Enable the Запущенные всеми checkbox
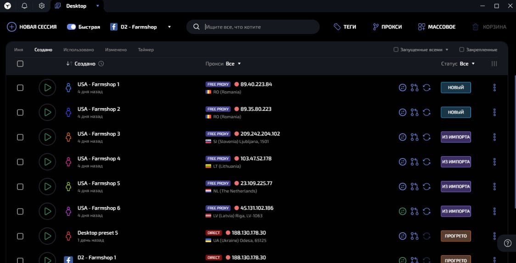The width and height of the screenshot is (516, 263). pyautogui.click(x=396, y=49)
